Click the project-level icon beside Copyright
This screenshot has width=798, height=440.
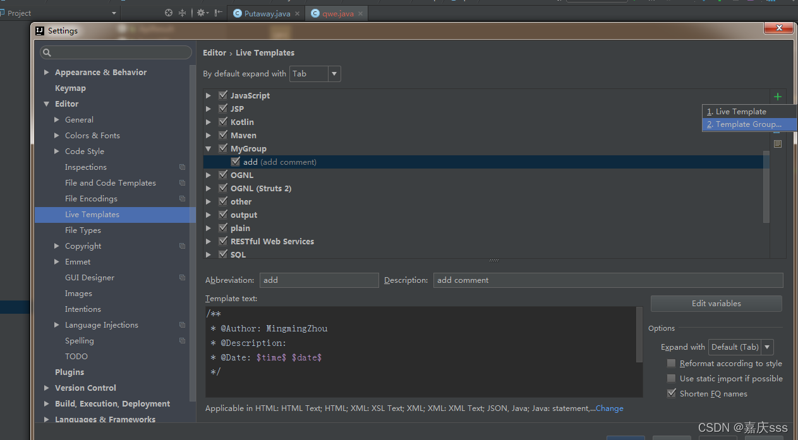[x=182, y=246]
